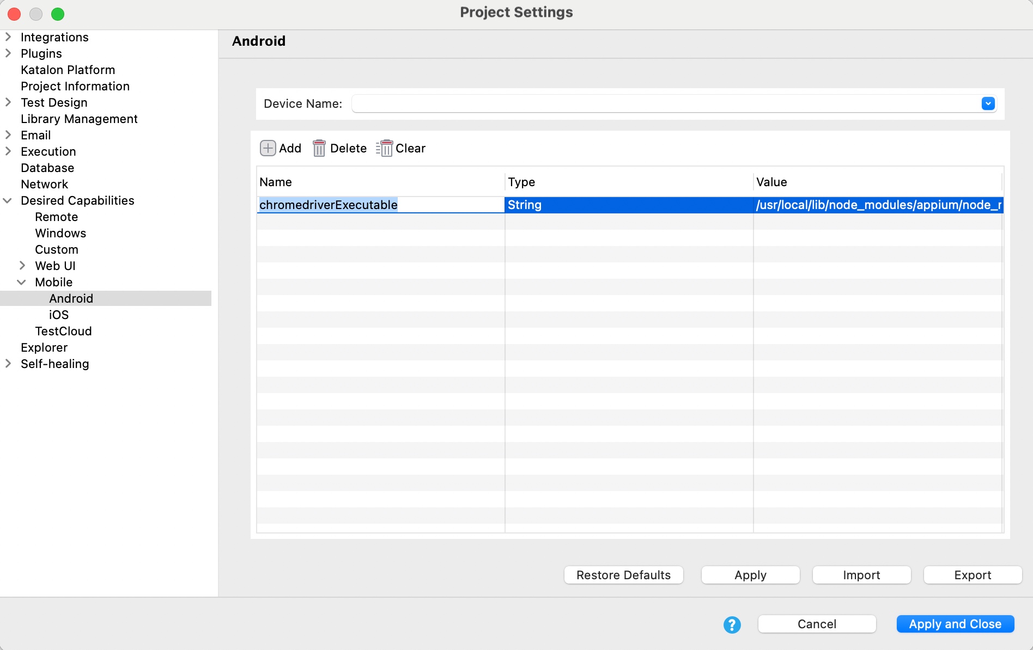Viewport: 1033px width, 650px height.
Task: Open the TestCloud settings page
Action: [x=63, y=331]
